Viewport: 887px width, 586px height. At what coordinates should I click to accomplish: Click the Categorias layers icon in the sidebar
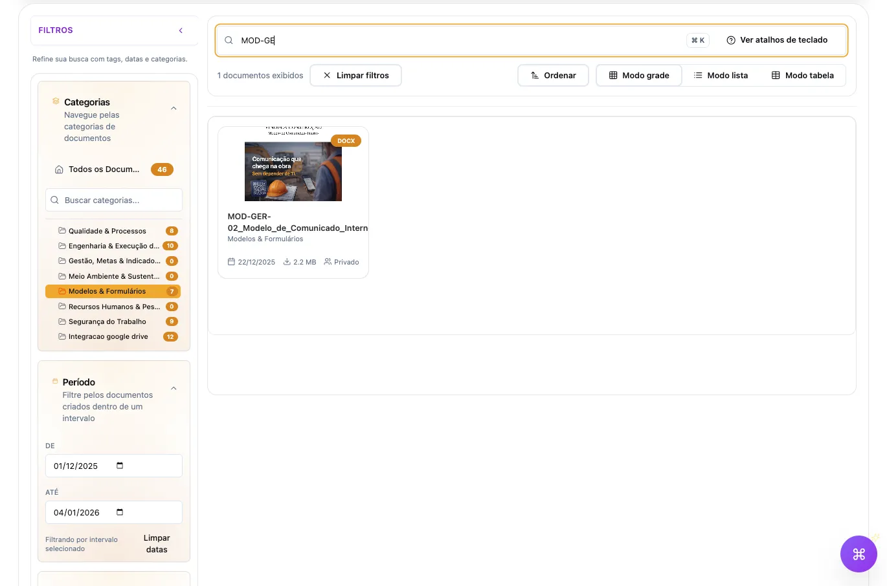(54, 102)
